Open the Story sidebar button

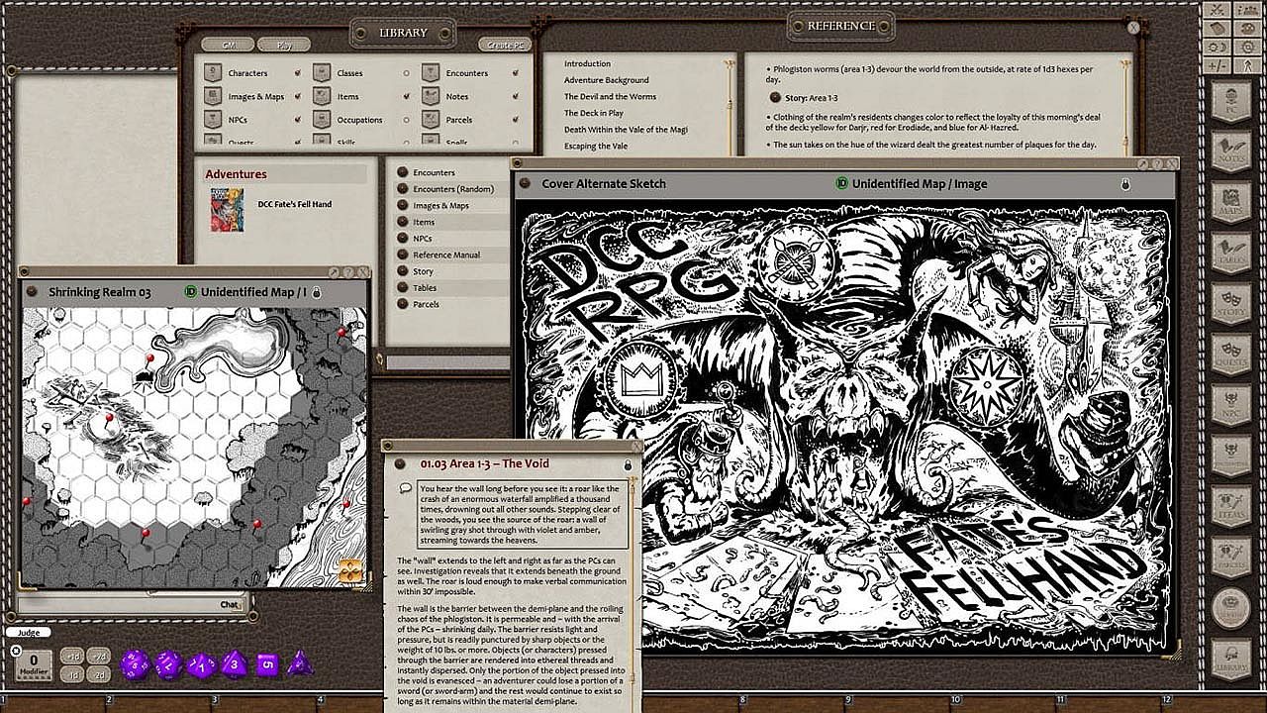pyautogui.click(x=1230, y=302)
